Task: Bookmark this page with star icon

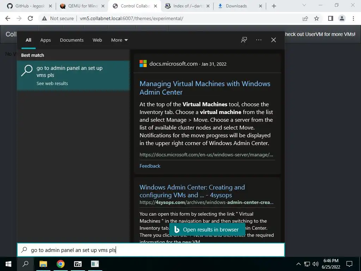Action: pos(317,18)
